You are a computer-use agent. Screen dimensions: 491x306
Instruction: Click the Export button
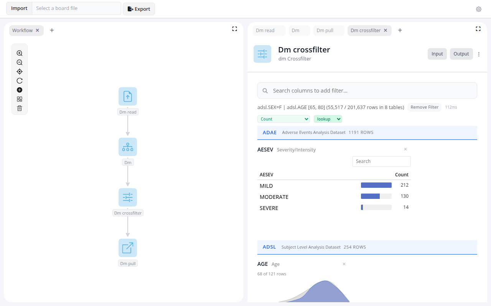(139, 9)
